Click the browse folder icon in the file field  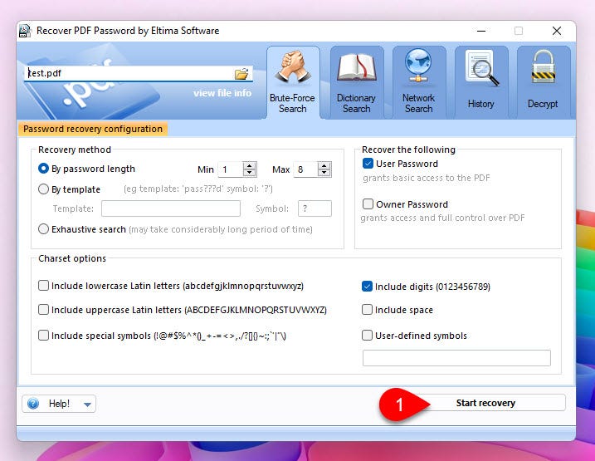pyautogui.click(x=241, y=74)
